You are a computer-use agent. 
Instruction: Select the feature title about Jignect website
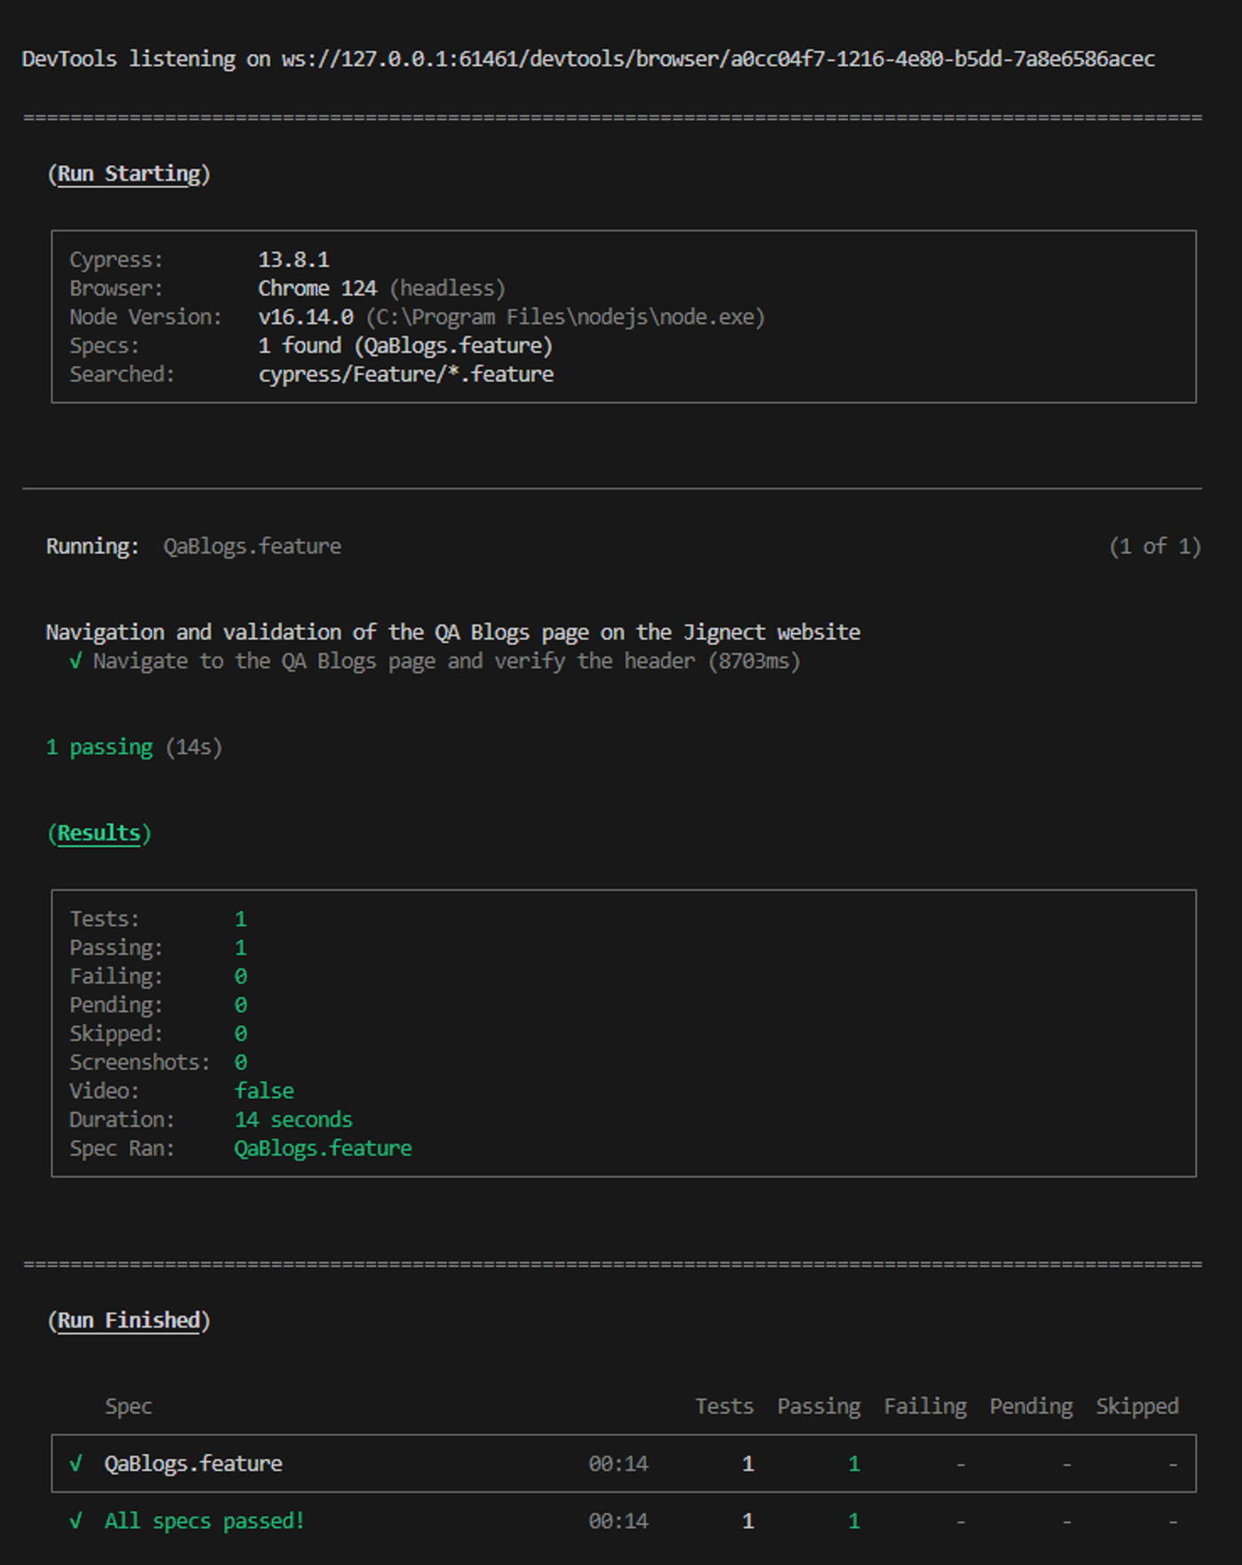(x=452, y=632)
